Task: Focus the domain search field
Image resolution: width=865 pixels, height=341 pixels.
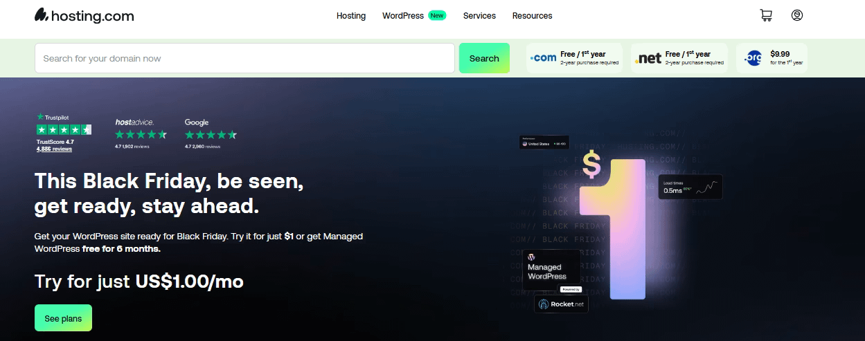Action: tap(244, 58)
